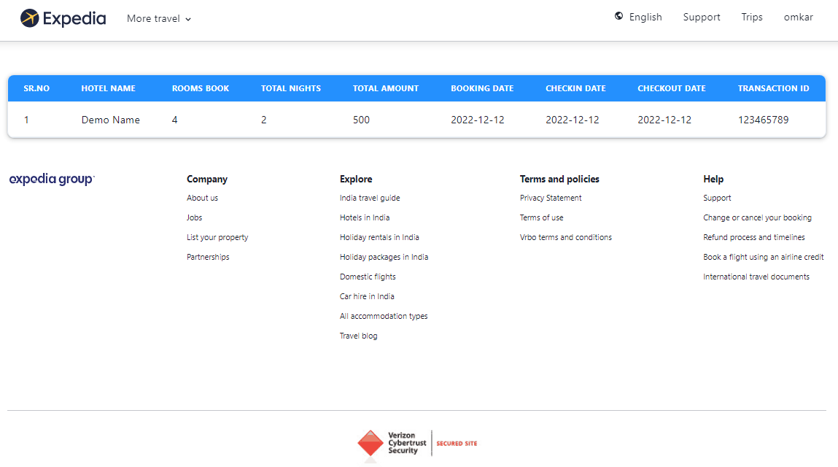Click the Verizon Cybertrust Security badge
Image resolution: width=838 pixels, height=467 pixels.
click(x=416, y=443)
